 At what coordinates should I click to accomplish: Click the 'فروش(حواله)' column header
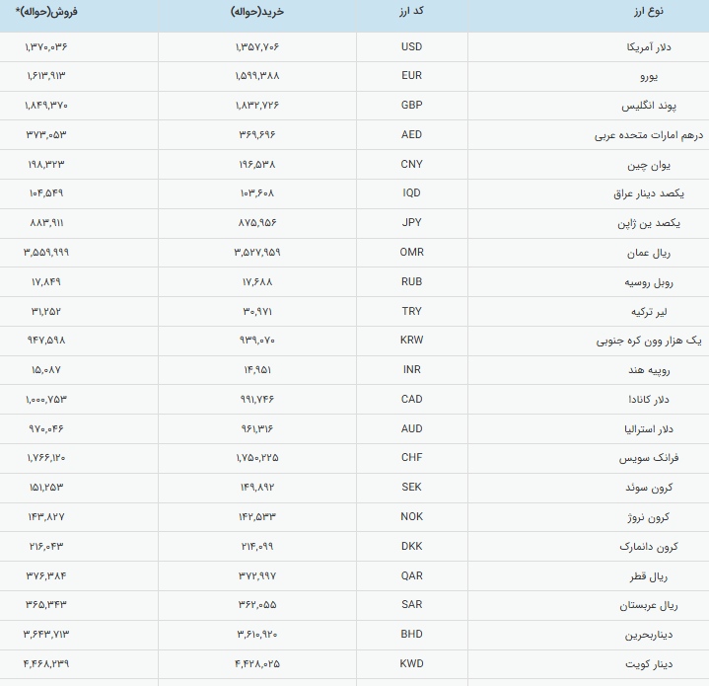pyautogui.click(x=47, y=12)
